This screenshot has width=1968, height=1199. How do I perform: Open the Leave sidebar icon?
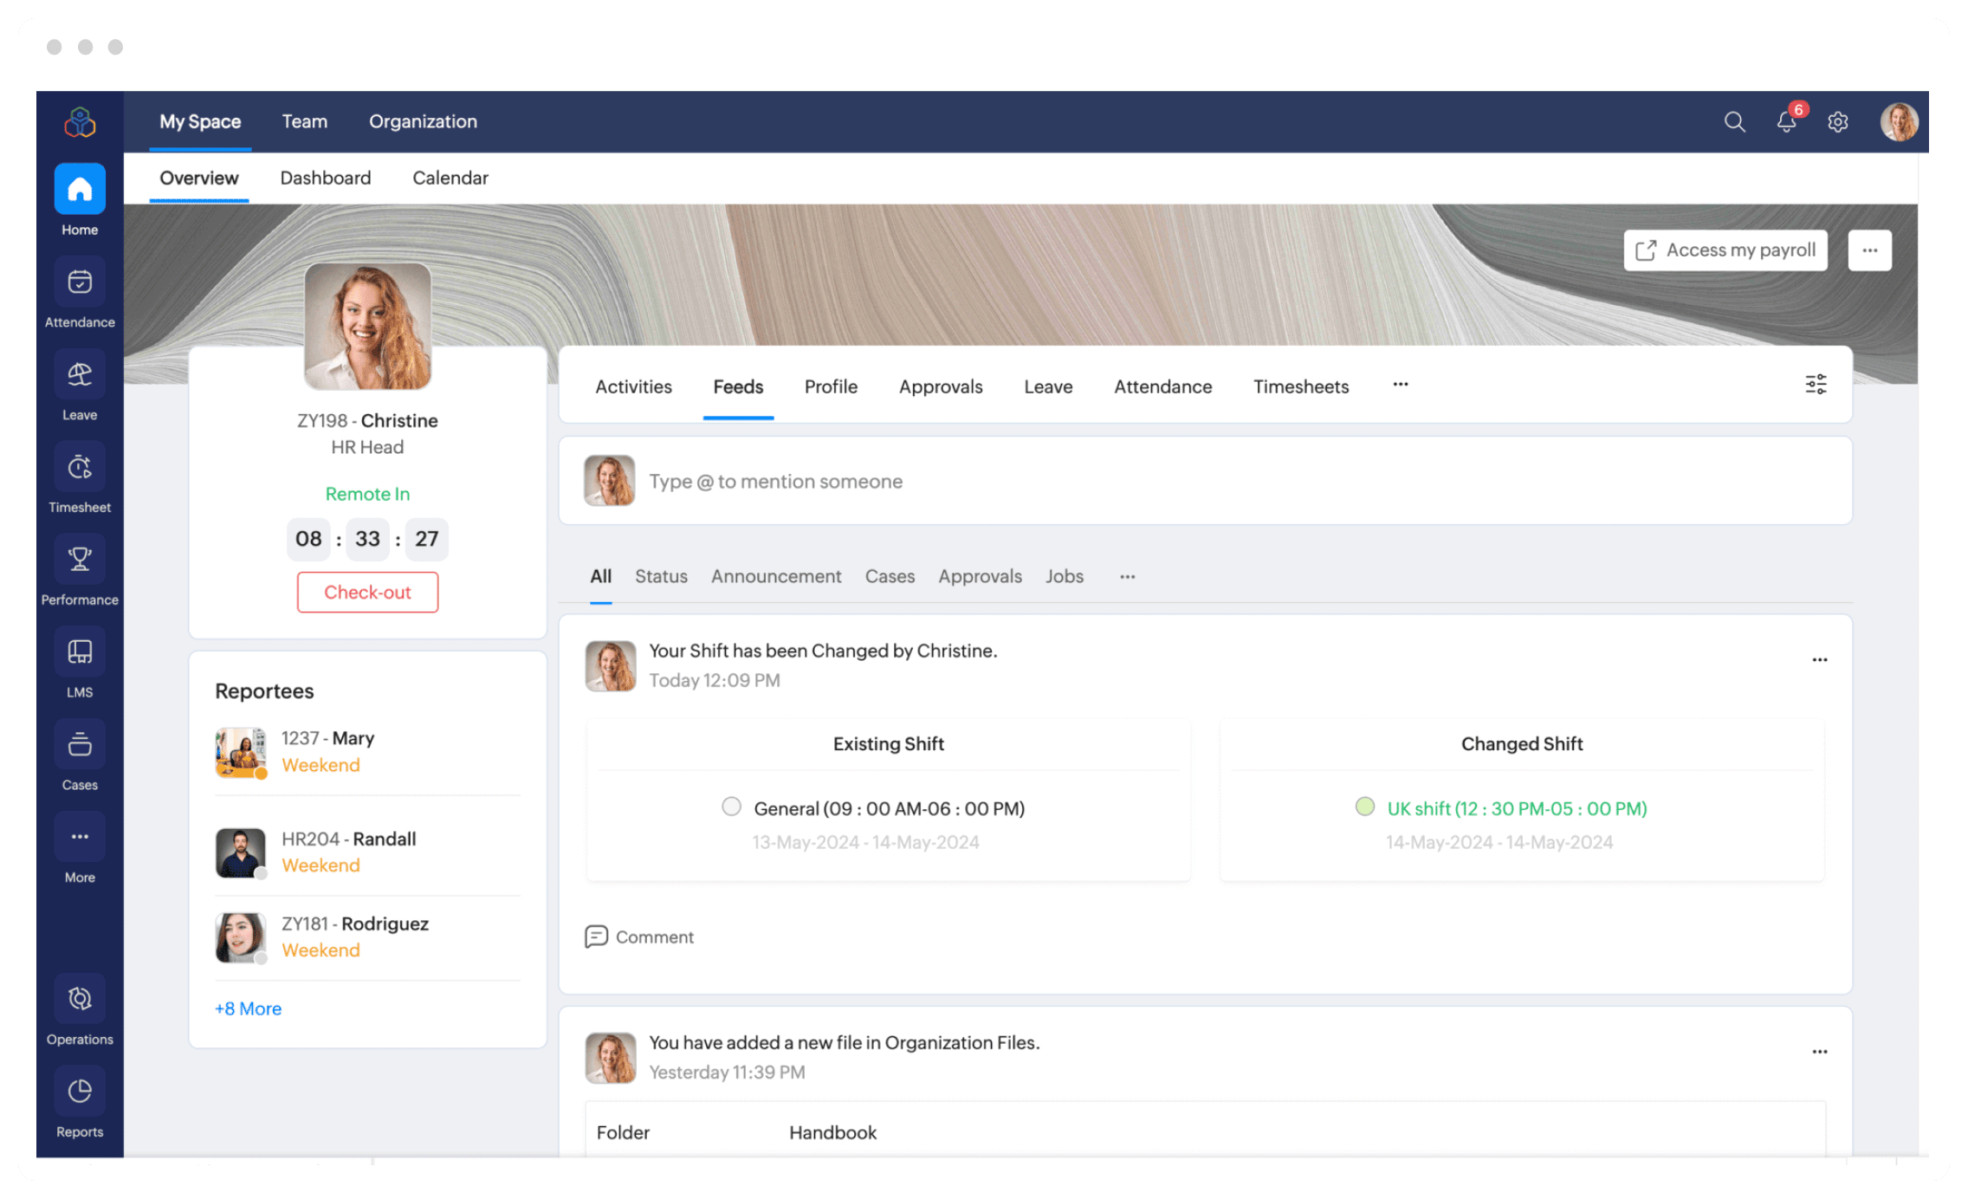point(80,375)
